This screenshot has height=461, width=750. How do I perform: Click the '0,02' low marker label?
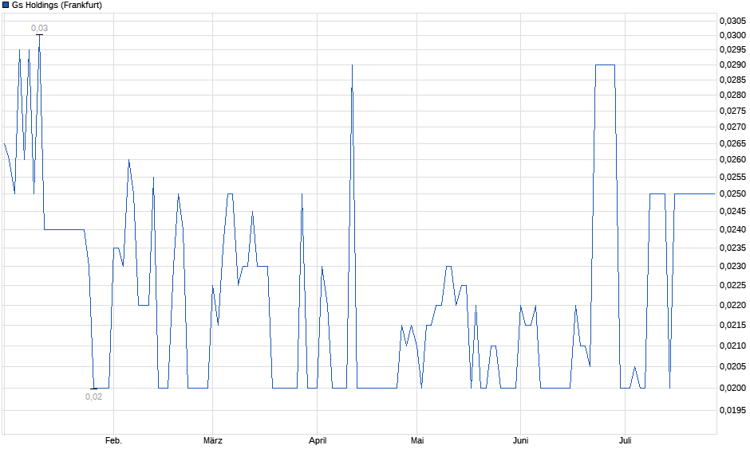tap(94, 397)
